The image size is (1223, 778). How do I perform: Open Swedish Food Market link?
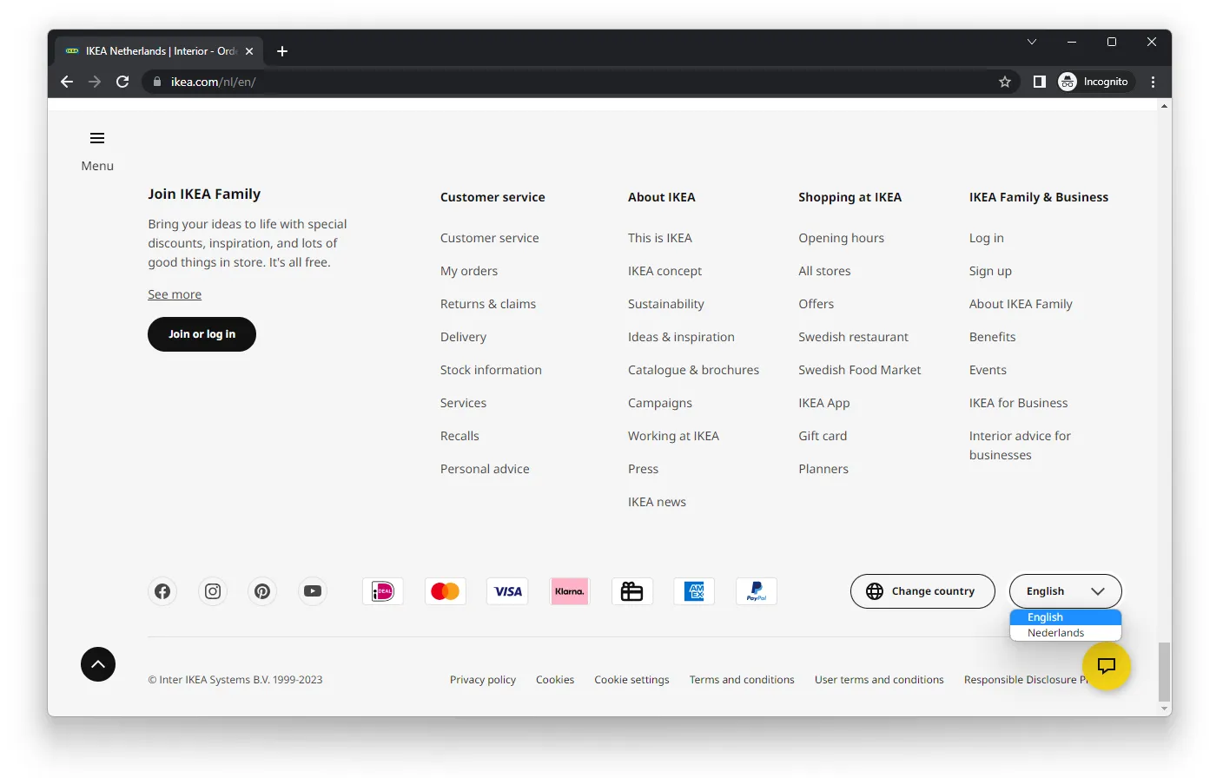click(x=859, y=370)
